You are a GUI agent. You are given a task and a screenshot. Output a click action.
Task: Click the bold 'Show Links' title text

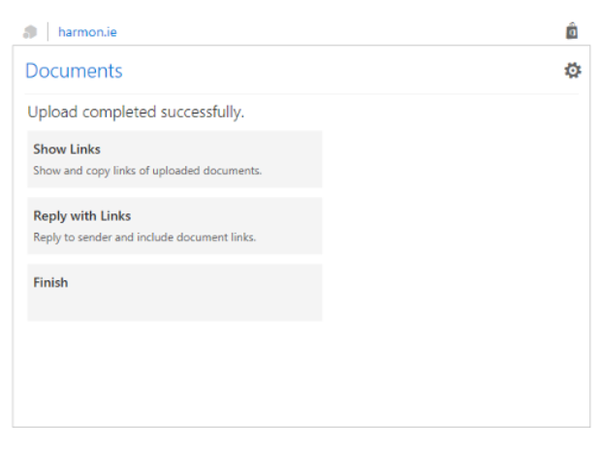[67, 149]
